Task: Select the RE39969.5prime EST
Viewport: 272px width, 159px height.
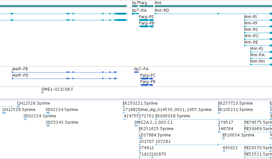Action: point(258,129)
